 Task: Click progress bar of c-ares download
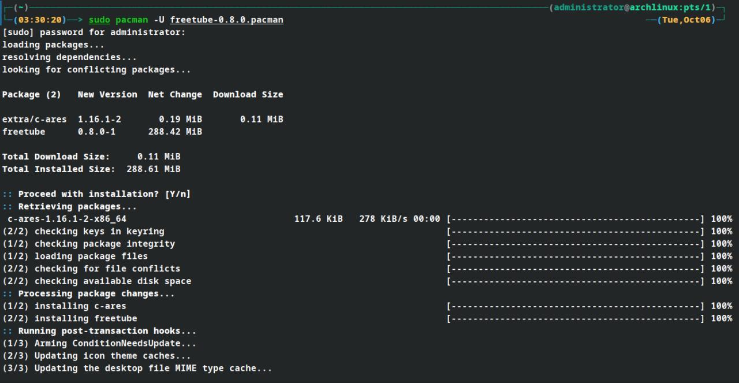pos(576,219)
